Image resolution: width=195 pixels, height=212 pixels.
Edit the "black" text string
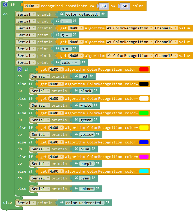click(x=86, y=91)
